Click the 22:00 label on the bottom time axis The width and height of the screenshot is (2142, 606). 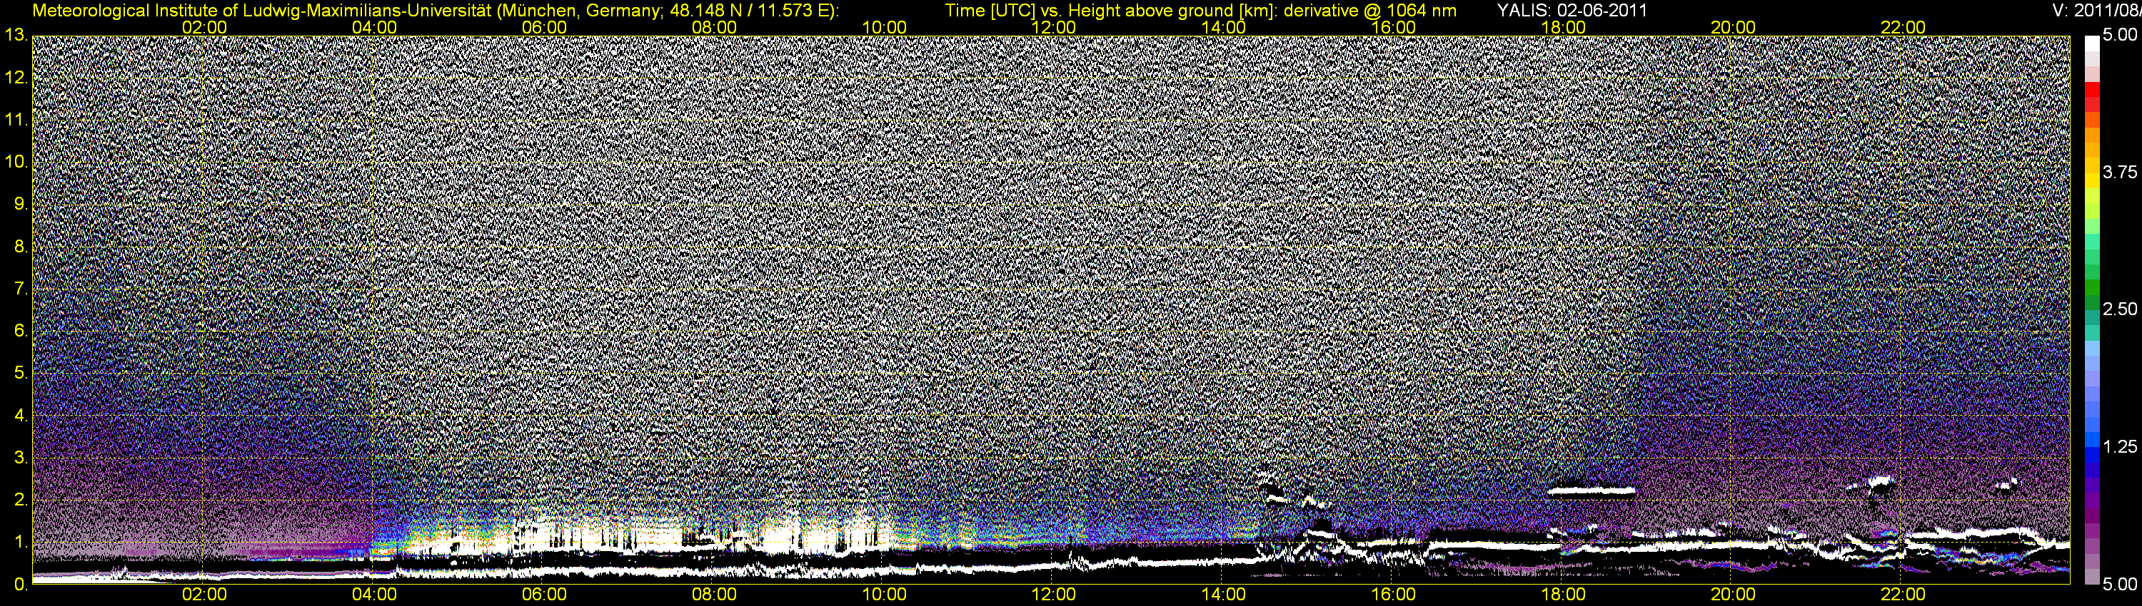pyautogui.click(x=1904, y=595)
